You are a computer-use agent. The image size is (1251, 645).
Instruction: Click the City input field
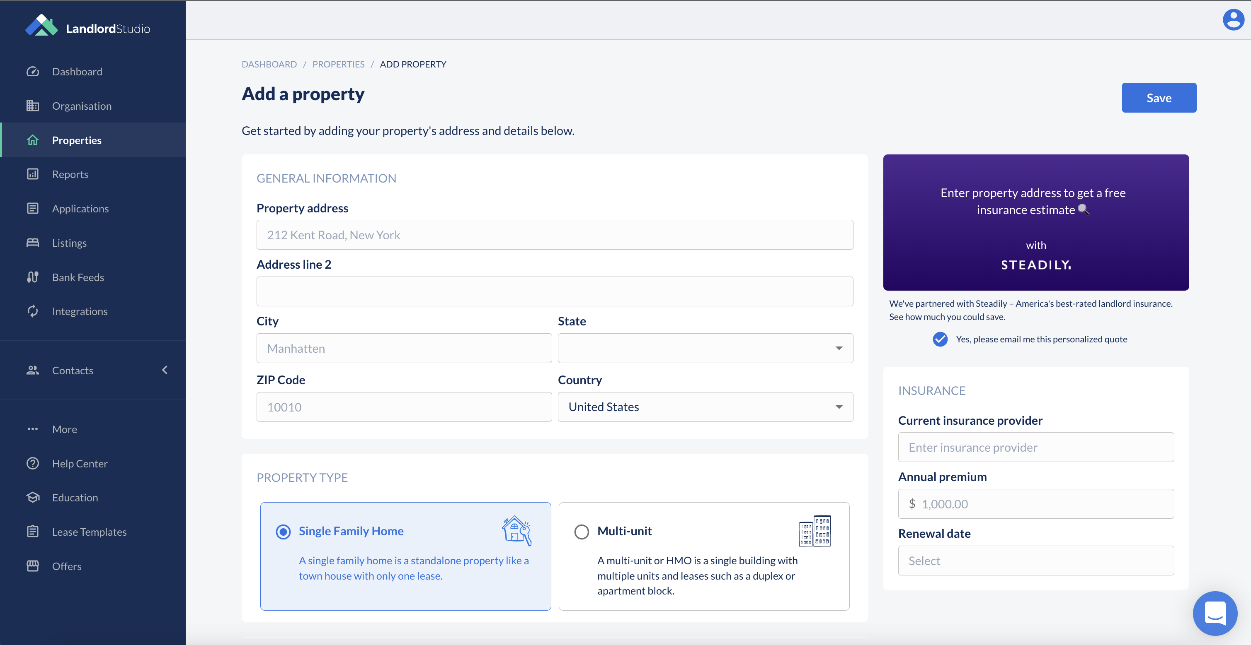(x=404, y=348)
